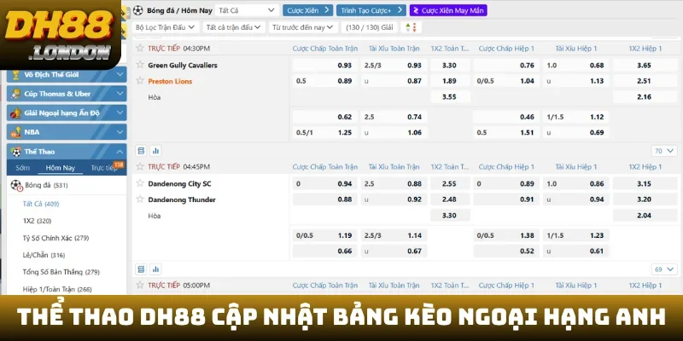Click the Bóng đá ball-clock icon
This screenshot has height=341, width=683.
[x=16, y=185]
